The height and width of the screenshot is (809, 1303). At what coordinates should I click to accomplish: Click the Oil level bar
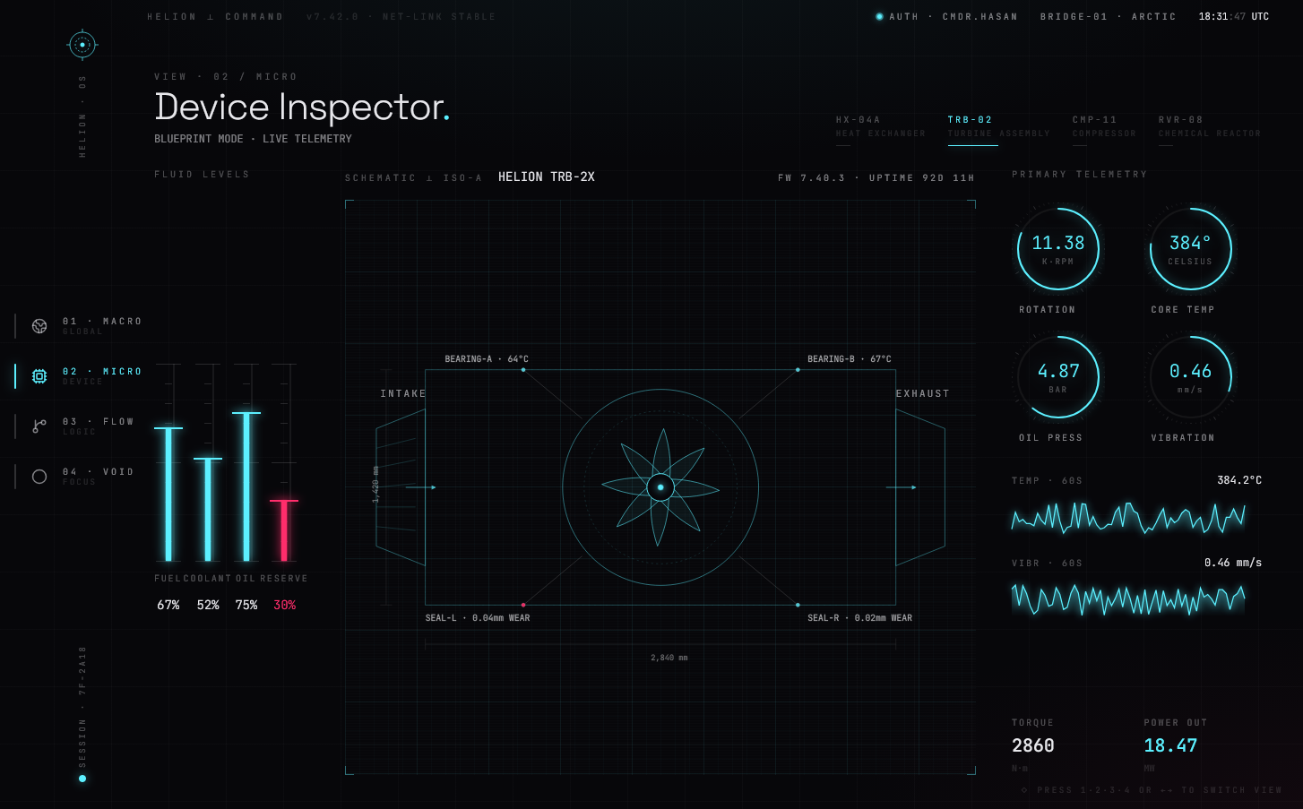[246, 486]
